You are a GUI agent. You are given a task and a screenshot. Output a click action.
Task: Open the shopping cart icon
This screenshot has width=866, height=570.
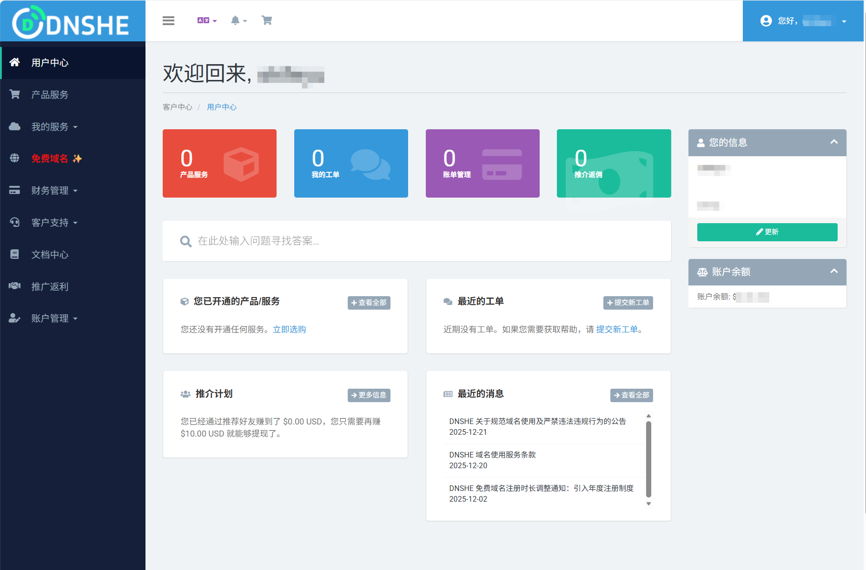[x=266, y=20]
